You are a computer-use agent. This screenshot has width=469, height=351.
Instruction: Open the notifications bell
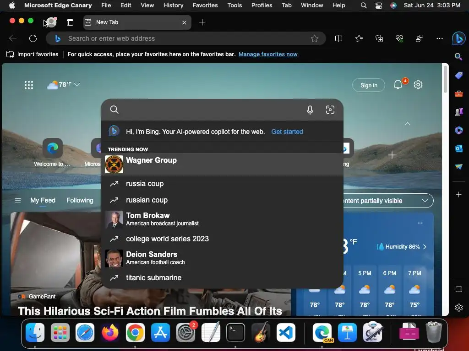(x=398, y=85)
